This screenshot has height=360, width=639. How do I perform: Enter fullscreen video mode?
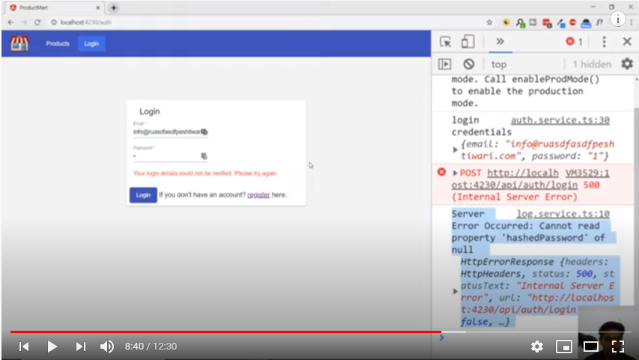(617, 347)
